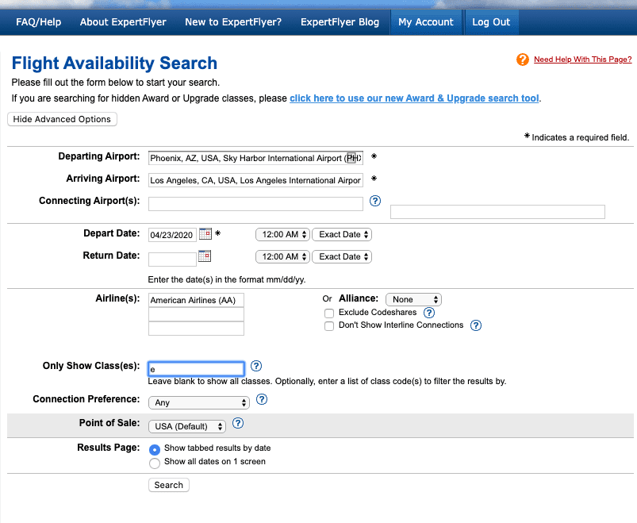Click the Hide Advanced Options button

click(x=62, y=119)
